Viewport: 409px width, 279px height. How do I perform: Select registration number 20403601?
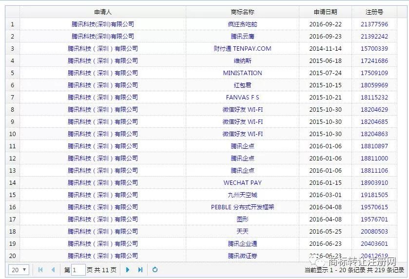374,244
